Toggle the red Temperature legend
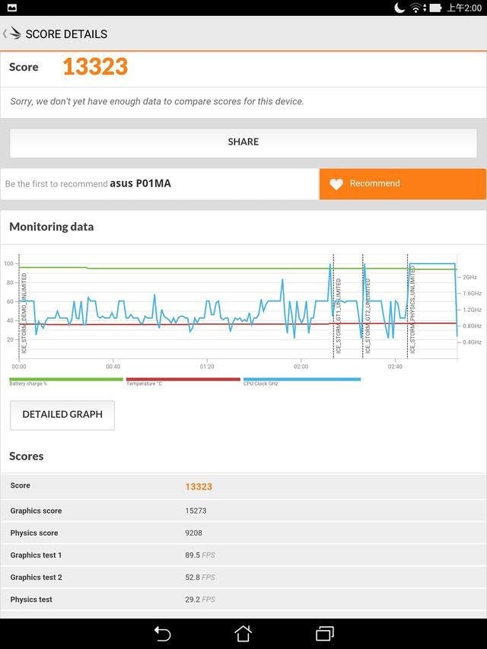Image resolution: width=487 pixels, height=649 pixels. [183, 380]
